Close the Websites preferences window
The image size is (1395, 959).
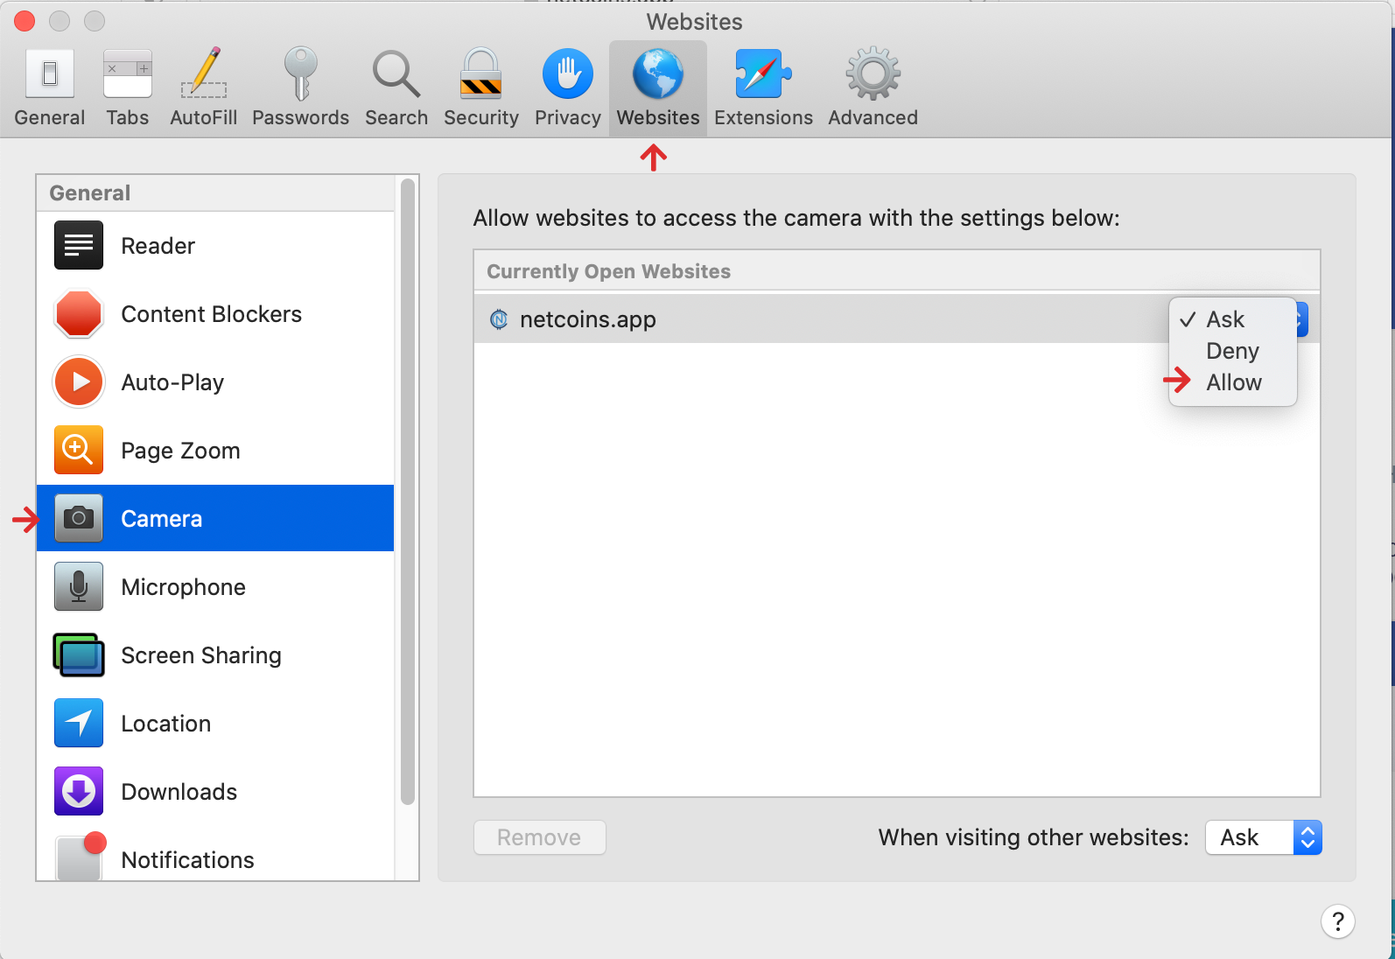click(25, 20)
